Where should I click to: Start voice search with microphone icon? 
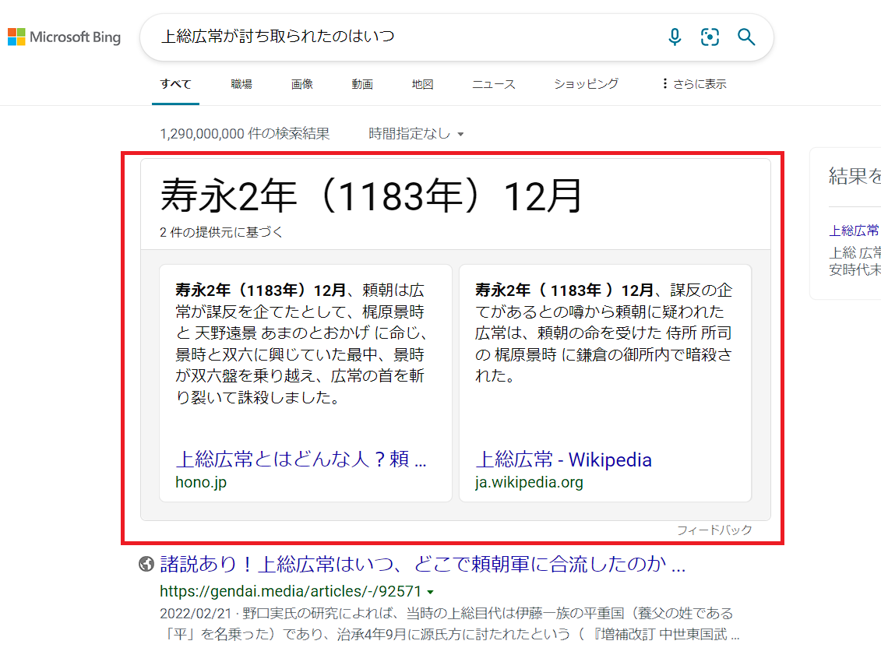point(675,37)
